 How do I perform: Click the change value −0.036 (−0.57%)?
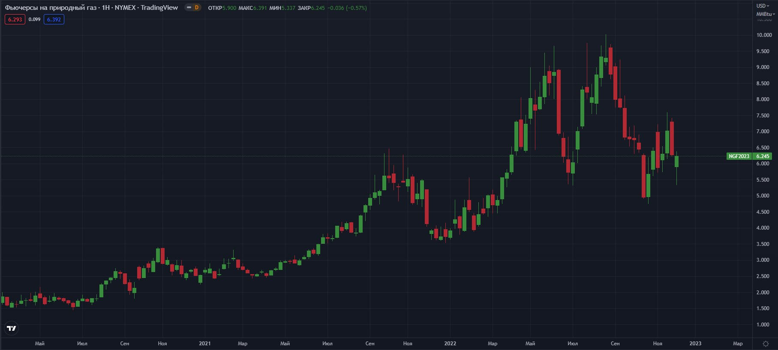(x=347, y=8)
